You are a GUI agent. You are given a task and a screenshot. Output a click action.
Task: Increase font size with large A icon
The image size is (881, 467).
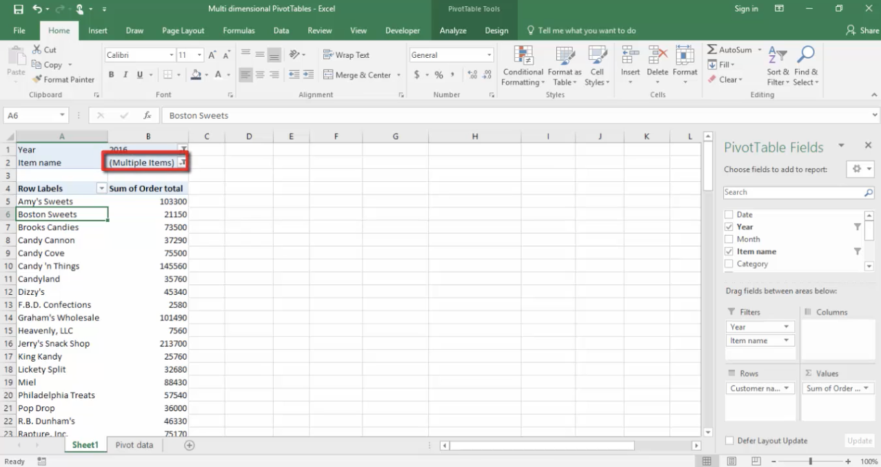212,55
